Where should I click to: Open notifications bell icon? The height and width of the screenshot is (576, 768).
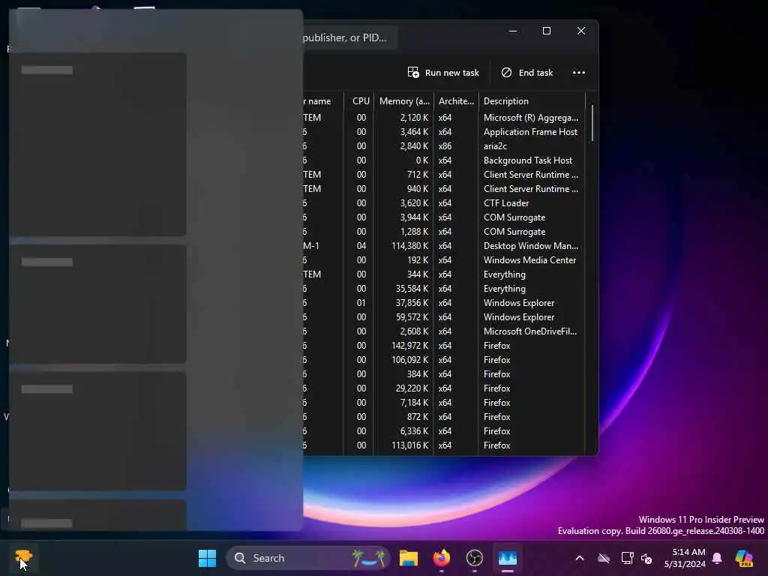[717, 558]
